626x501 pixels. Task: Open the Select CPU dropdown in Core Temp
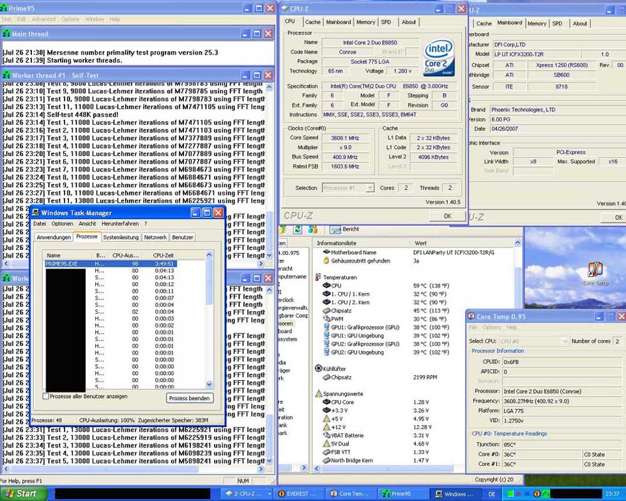(565, 341)
